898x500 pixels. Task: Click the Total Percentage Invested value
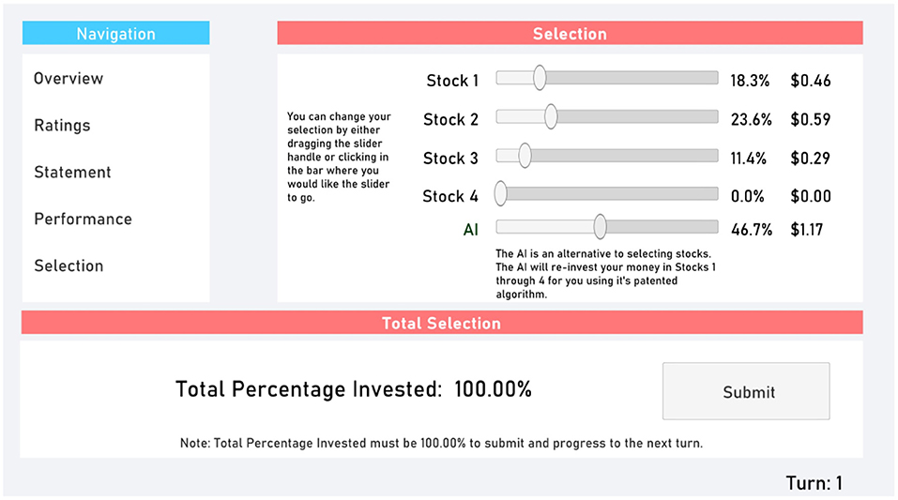pos(493,389)
